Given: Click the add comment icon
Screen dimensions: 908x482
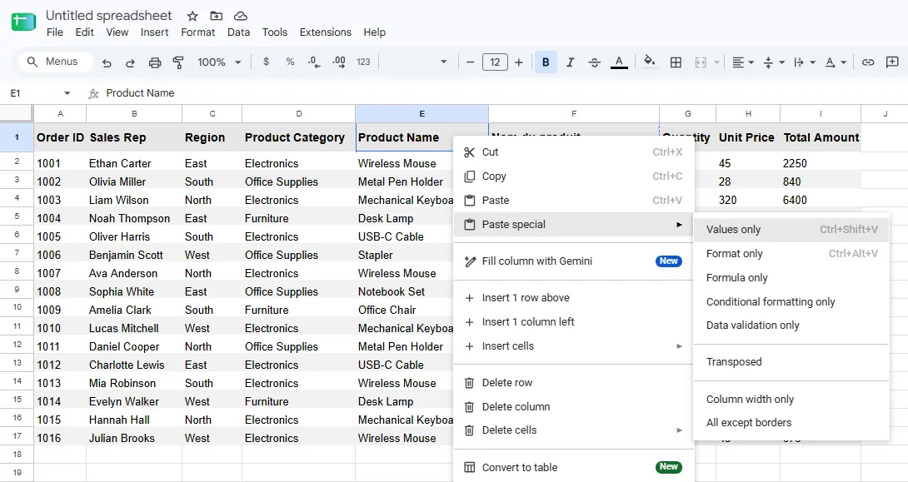Looking at the screenshot, I should [892, 62].
